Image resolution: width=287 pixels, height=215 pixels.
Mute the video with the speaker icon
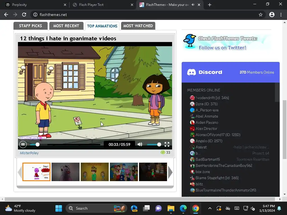pos(140,144)
